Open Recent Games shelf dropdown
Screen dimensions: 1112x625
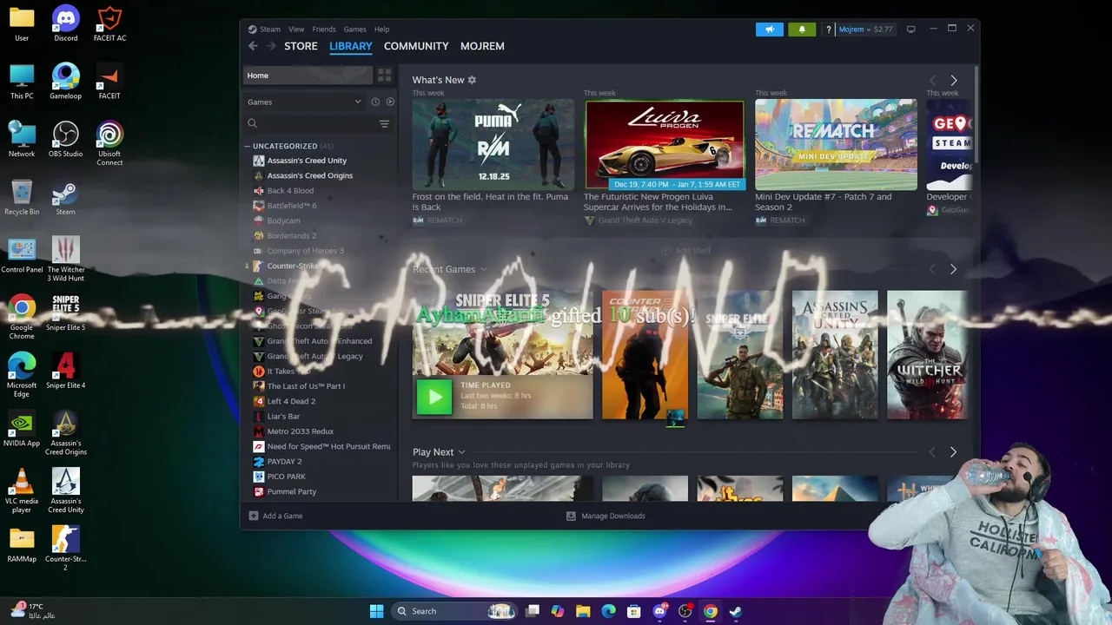point(483,270)
